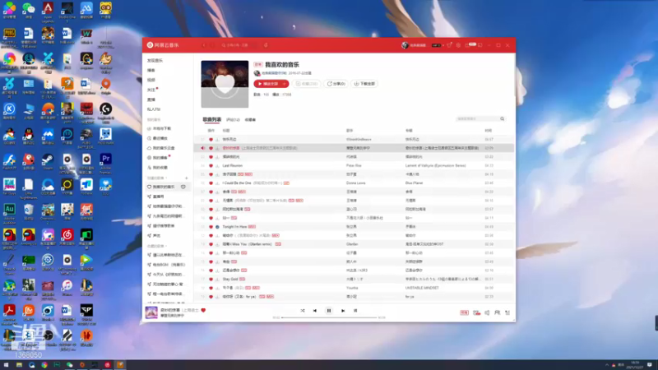Open the sound effects icon
Image resolution: width=658 pixels, height=370 pixels.
(x=476, y=312)
